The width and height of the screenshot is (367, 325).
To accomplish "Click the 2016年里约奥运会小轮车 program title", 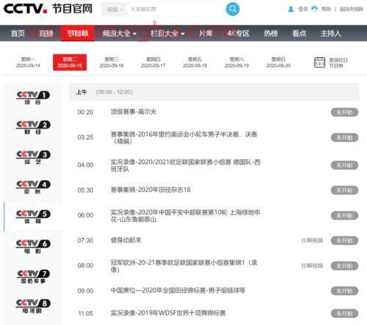I will click(x=184, y=137).
